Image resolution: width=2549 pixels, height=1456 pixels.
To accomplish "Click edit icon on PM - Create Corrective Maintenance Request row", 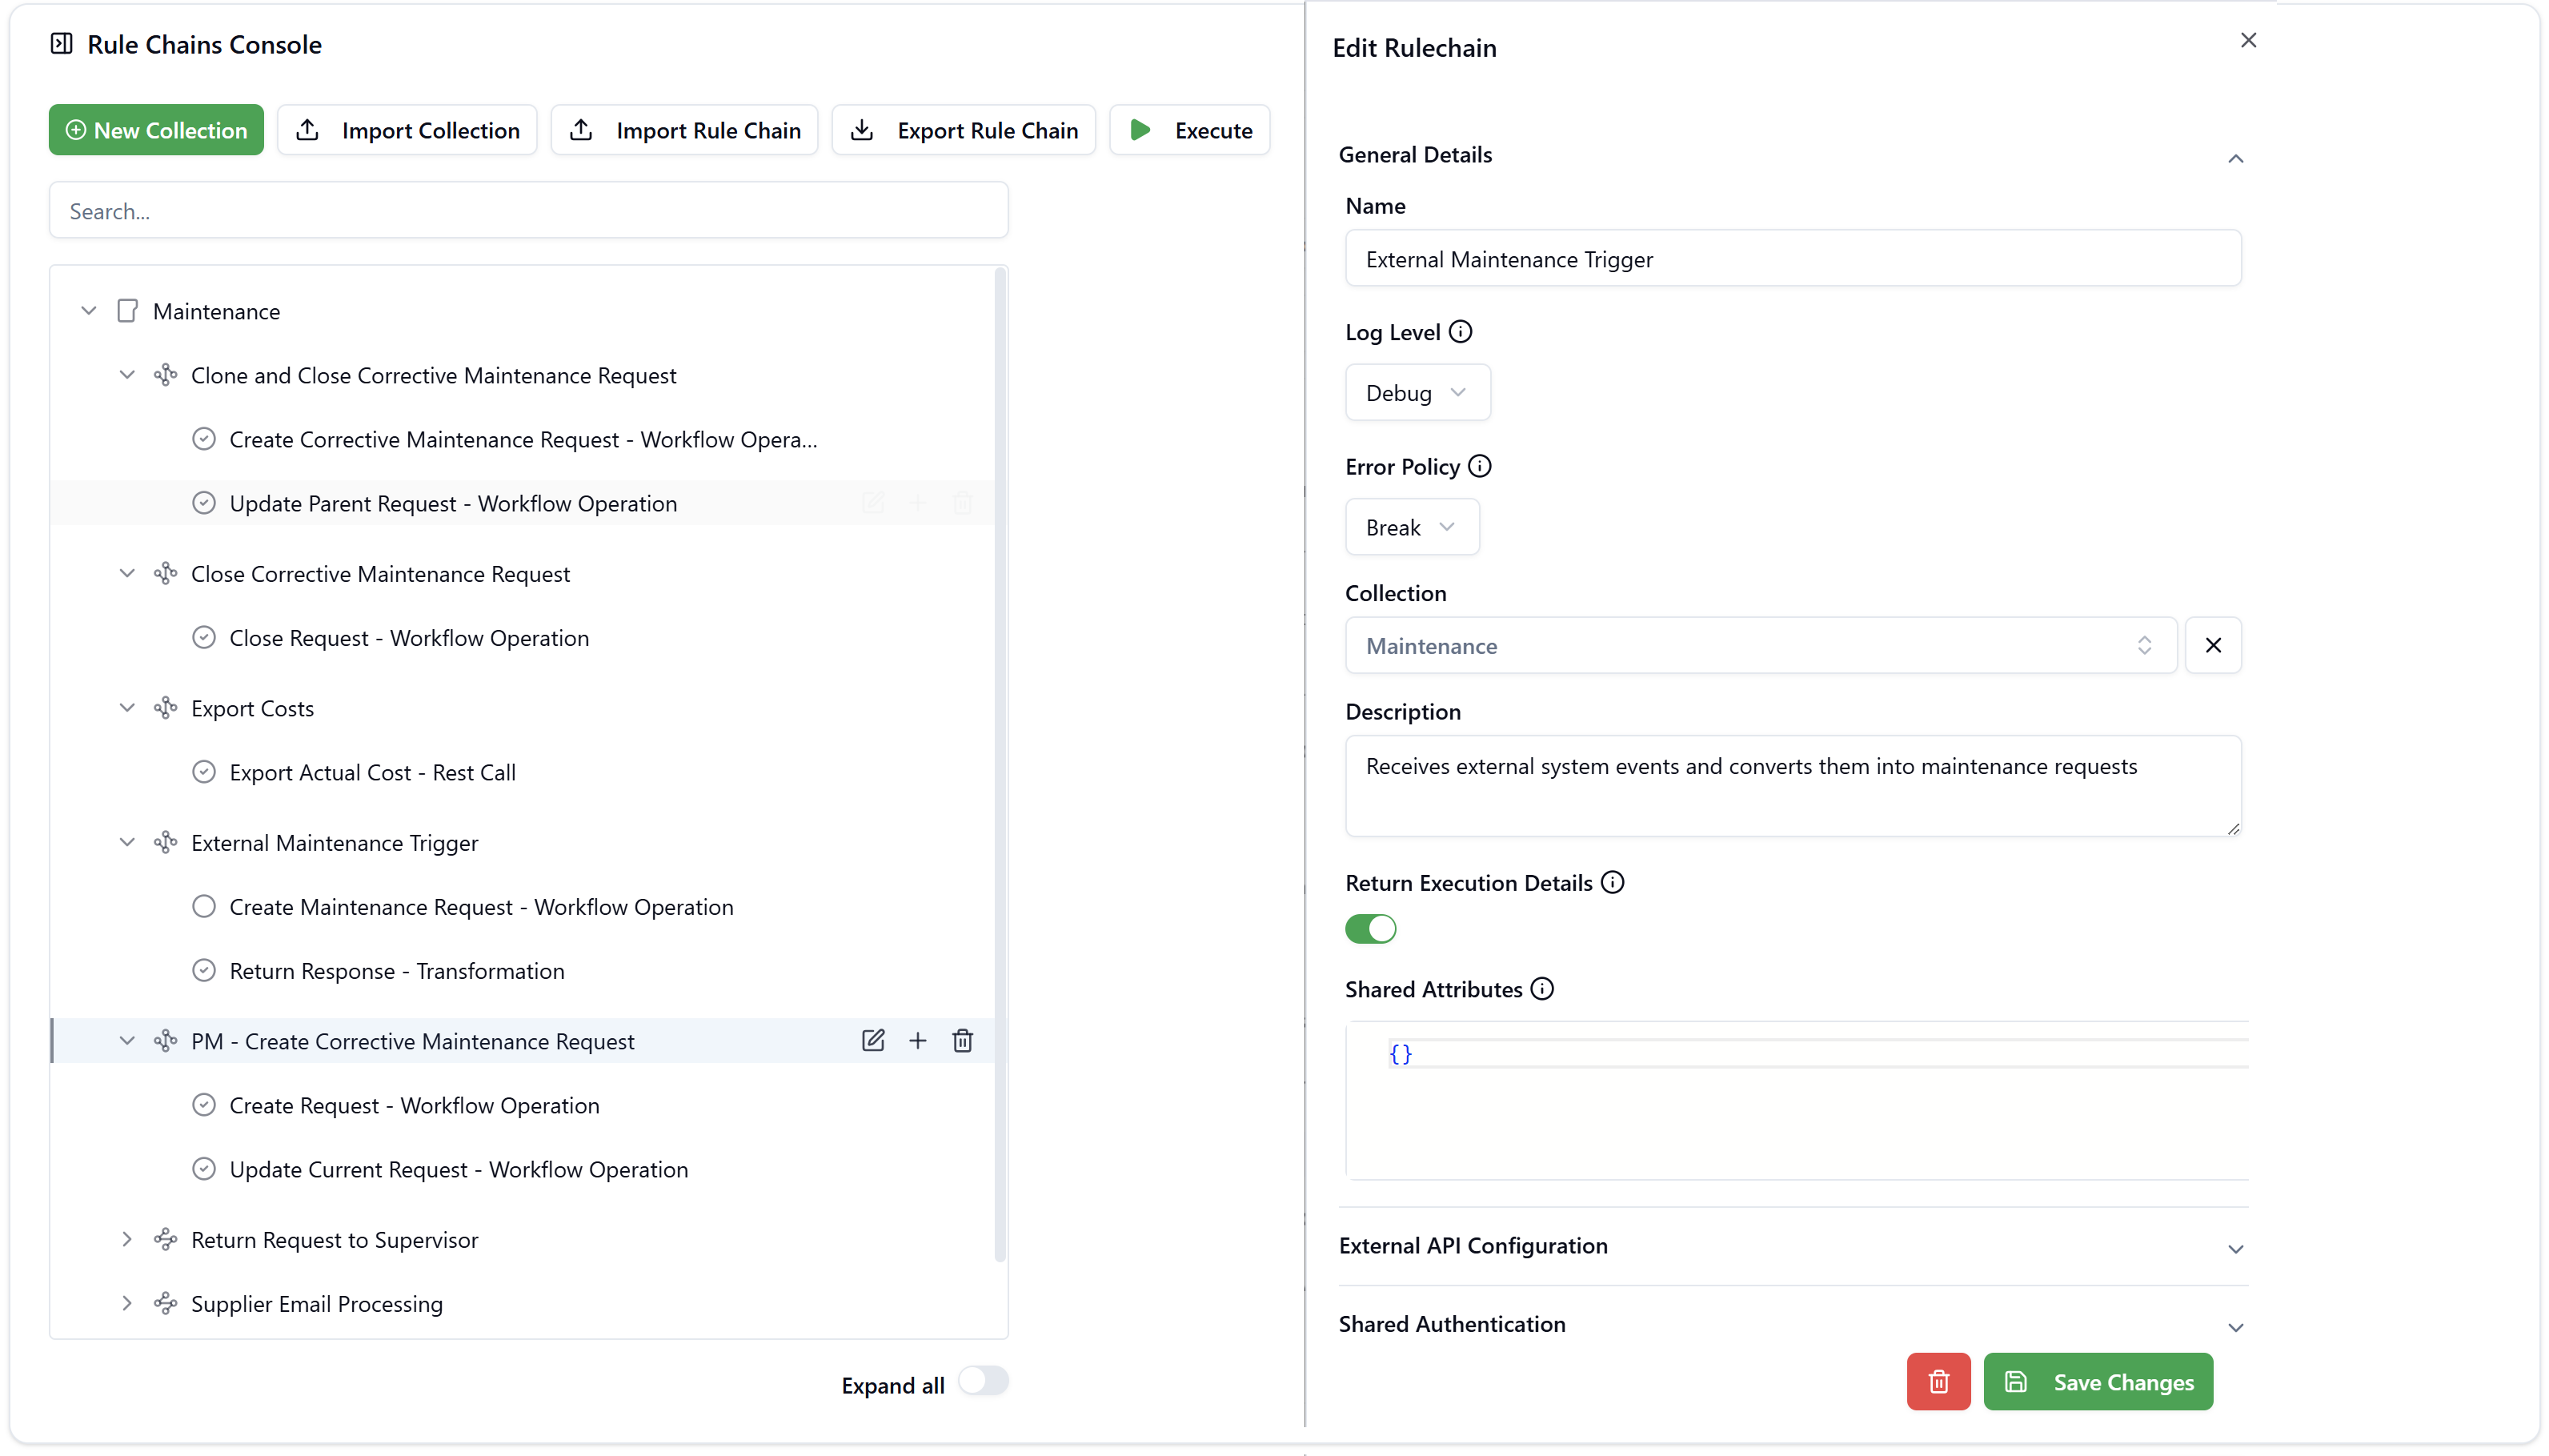I will [x=872, y=1040].
